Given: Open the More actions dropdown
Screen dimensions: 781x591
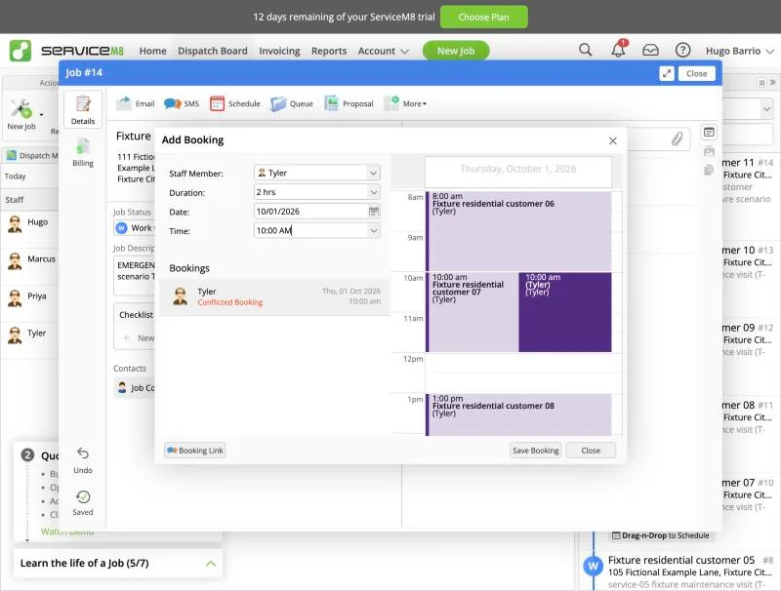Looking at the screenshot, I should coord(406,103).
